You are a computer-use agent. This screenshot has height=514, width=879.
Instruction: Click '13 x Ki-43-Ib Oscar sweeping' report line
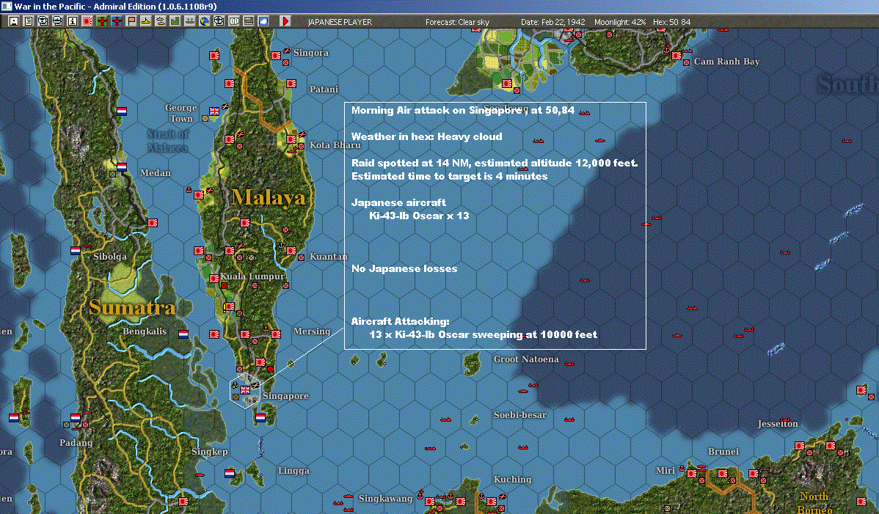[483, 335]
